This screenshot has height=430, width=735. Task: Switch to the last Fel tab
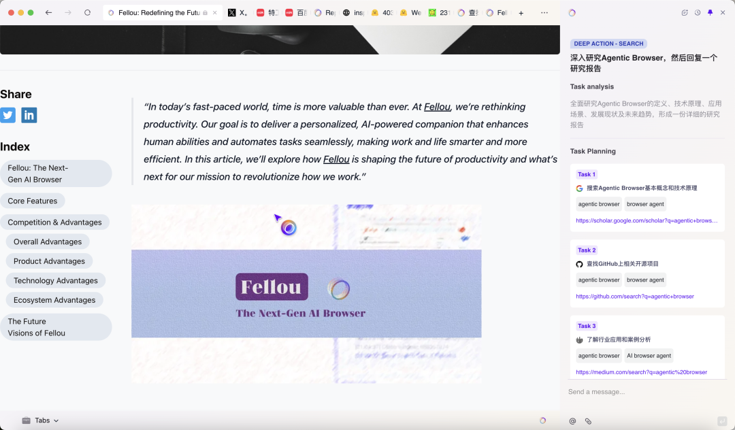coord(496,13)
